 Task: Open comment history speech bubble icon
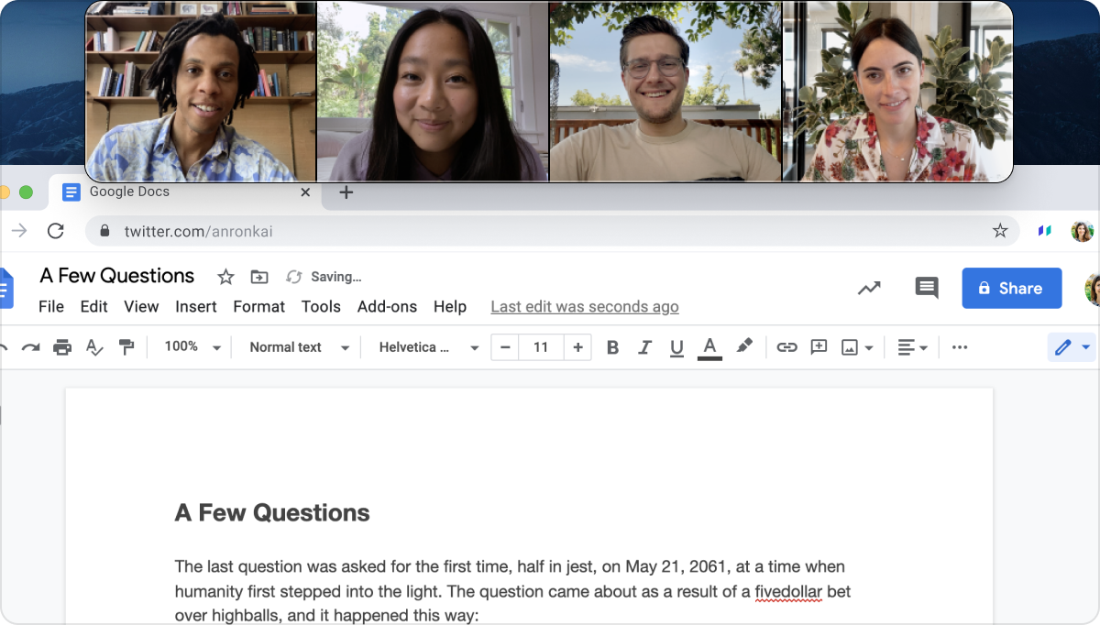pos(927,288)
